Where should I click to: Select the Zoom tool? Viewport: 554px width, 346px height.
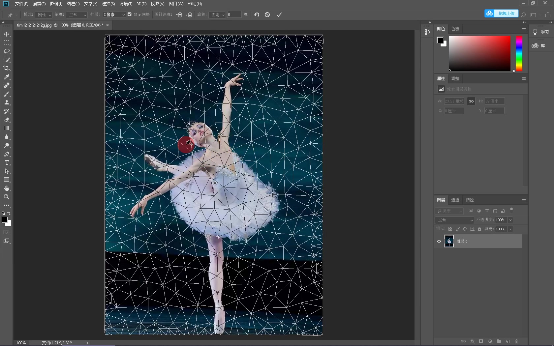click(x=7, y=197)
